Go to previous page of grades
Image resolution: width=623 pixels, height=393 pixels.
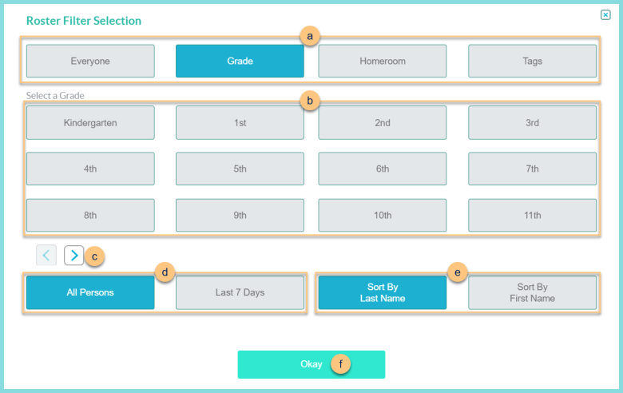pos(46,255)
